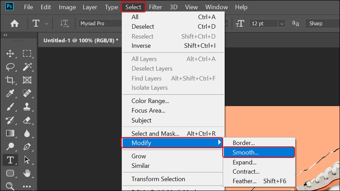Select the Magic Wand tool
Viewport: 340px width, 191px height.
(27, 67)
